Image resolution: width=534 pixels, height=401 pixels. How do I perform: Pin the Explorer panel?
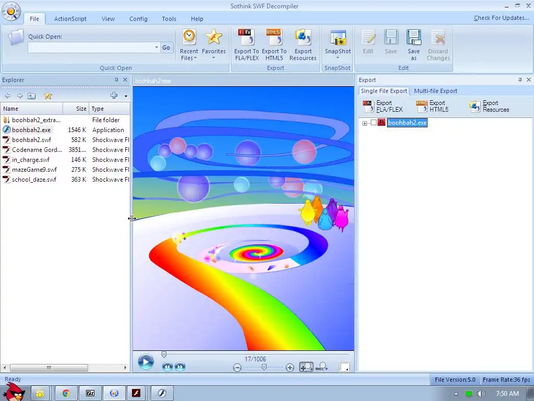116,79
